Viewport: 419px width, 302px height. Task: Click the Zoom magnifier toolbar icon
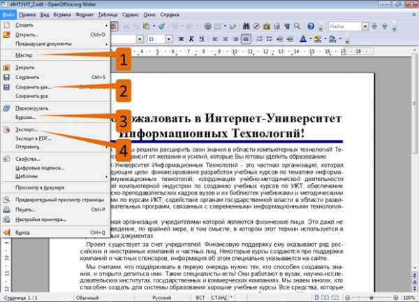point(297,26)
